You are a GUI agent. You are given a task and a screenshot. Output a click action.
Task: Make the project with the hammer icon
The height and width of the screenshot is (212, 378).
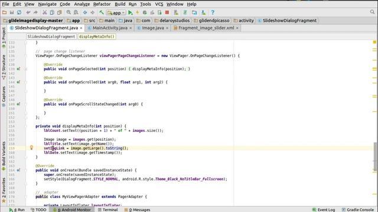pyautogui.click(x=102, y=12)
